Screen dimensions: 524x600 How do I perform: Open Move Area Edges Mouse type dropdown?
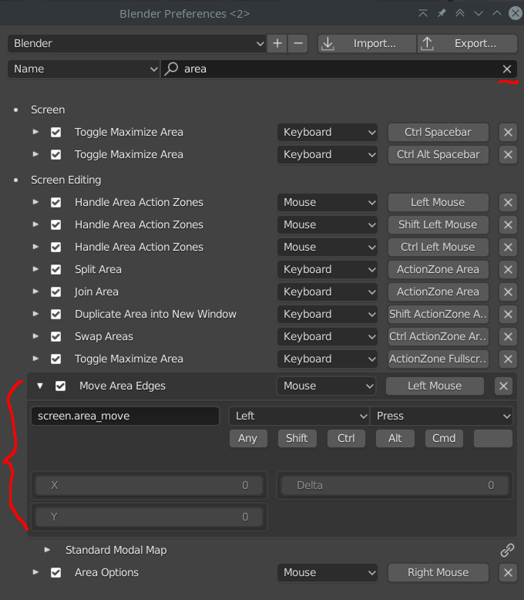(x=326, y=386)
